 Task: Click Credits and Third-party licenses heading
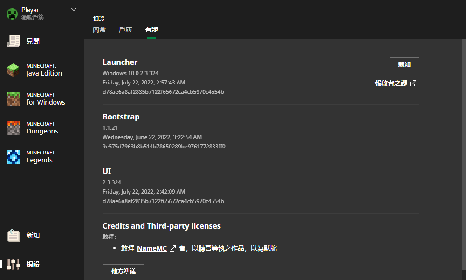(162, 226)
